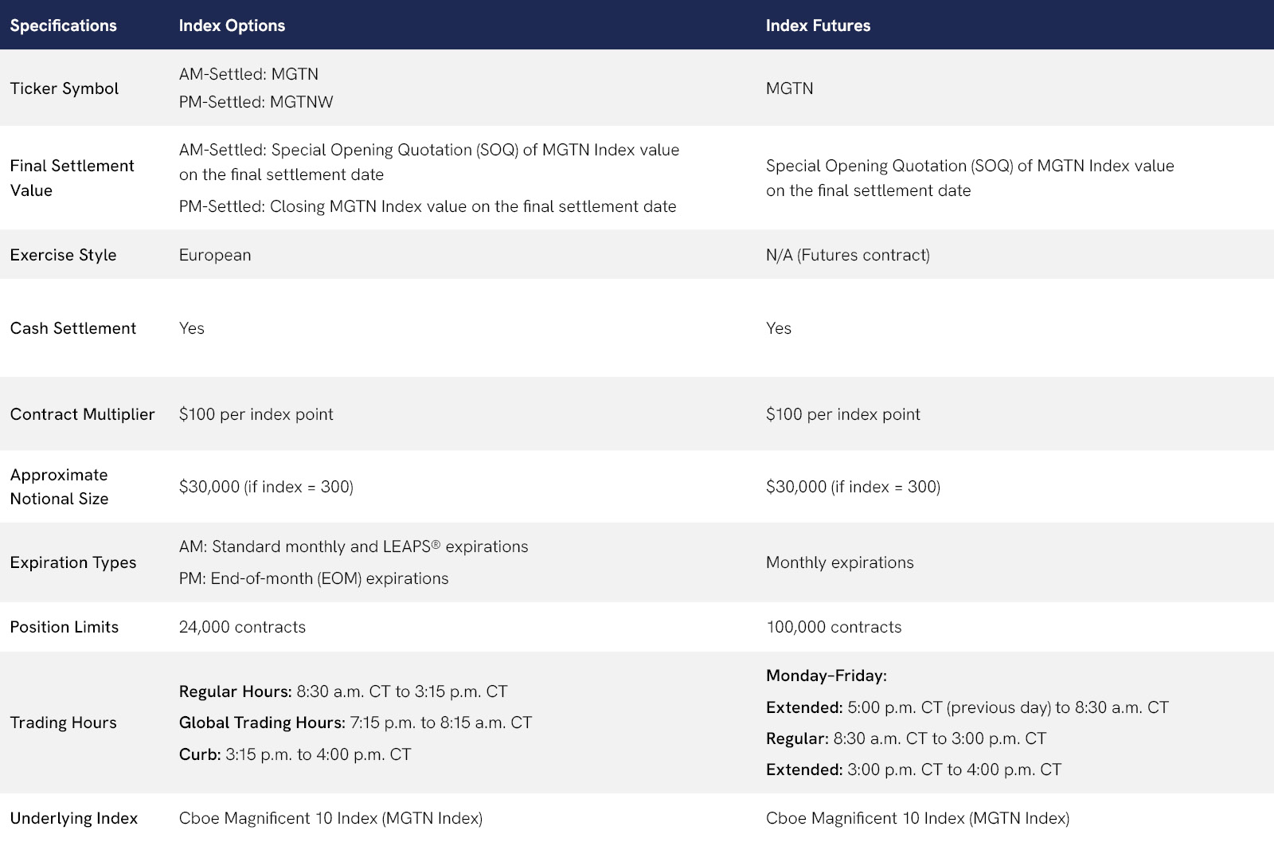The height and width of the screenshot is (850, 1274).
Task: Click the Index Options $100 per index point
Action: 256,414
